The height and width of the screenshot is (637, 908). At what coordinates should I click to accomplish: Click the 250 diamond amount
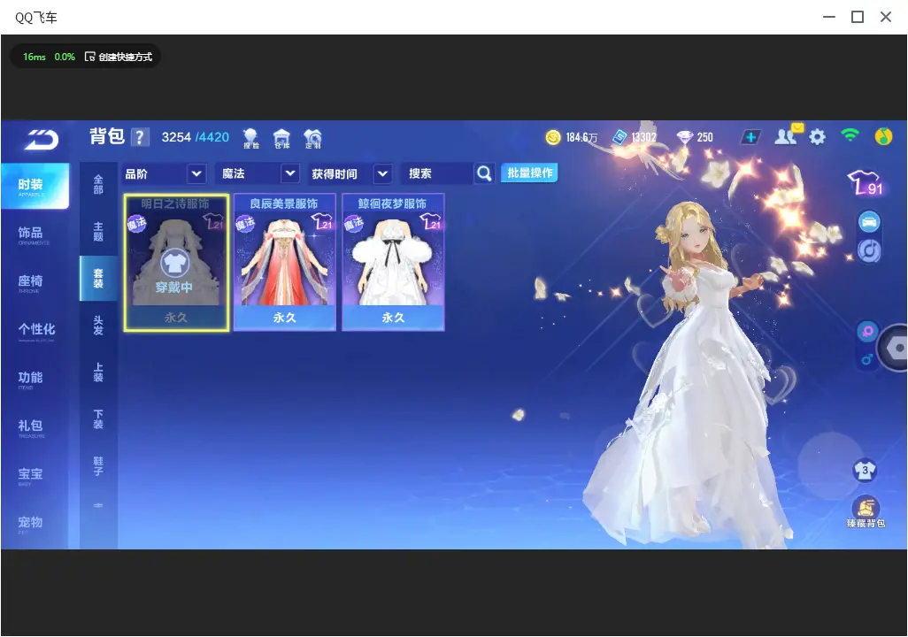click(704, 137)
